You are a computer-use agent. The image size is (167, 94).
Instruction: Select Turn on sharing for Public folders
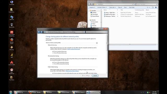click(53, 73)
